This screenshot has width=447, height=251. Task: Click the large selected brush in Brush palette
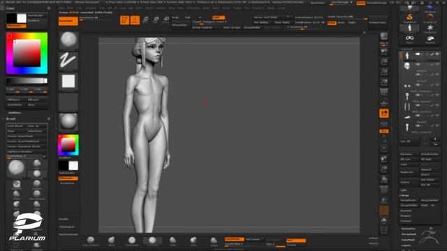coord(17,168)
